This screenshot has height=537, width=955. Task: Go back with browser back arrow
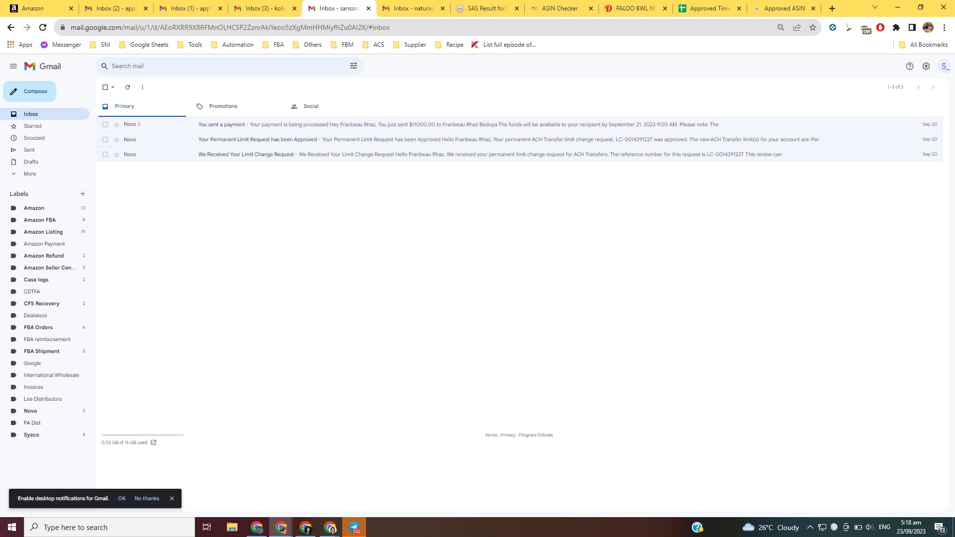[11, 27]
